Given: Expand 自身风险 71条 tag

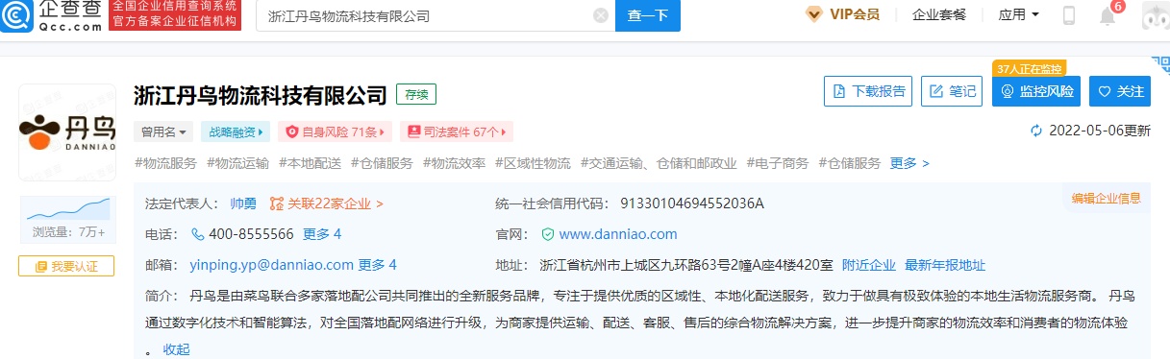Looking at the screenshot, I should point(336,132).
